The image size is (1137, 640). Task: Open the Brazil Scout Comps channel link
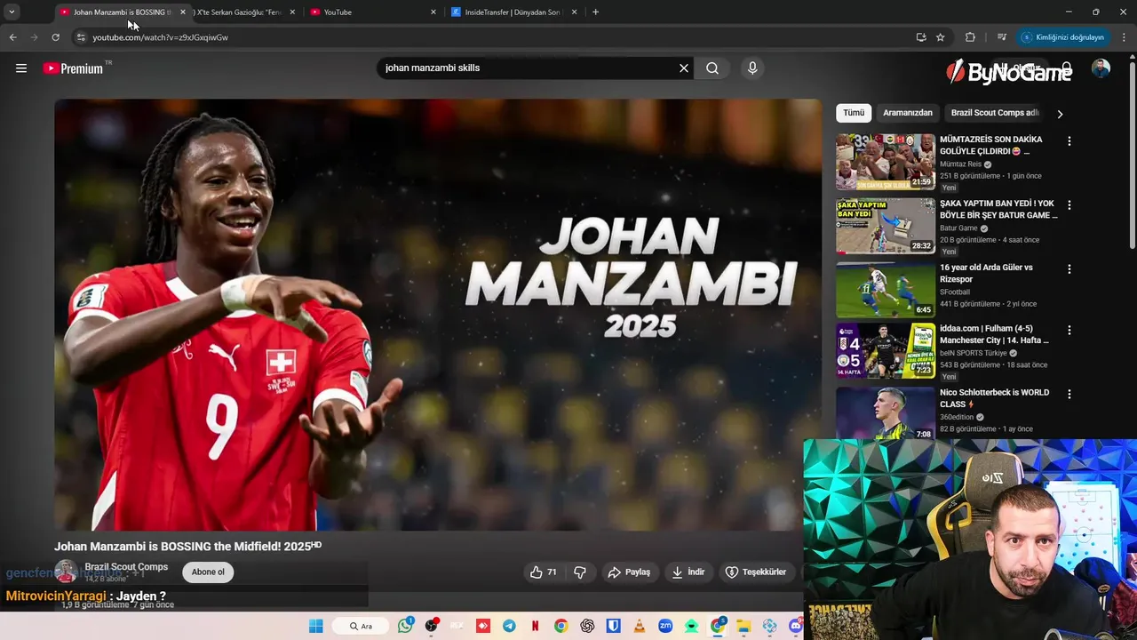[126, 567]
